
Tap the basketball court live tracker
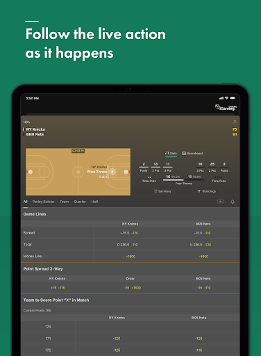click(78, 172)
